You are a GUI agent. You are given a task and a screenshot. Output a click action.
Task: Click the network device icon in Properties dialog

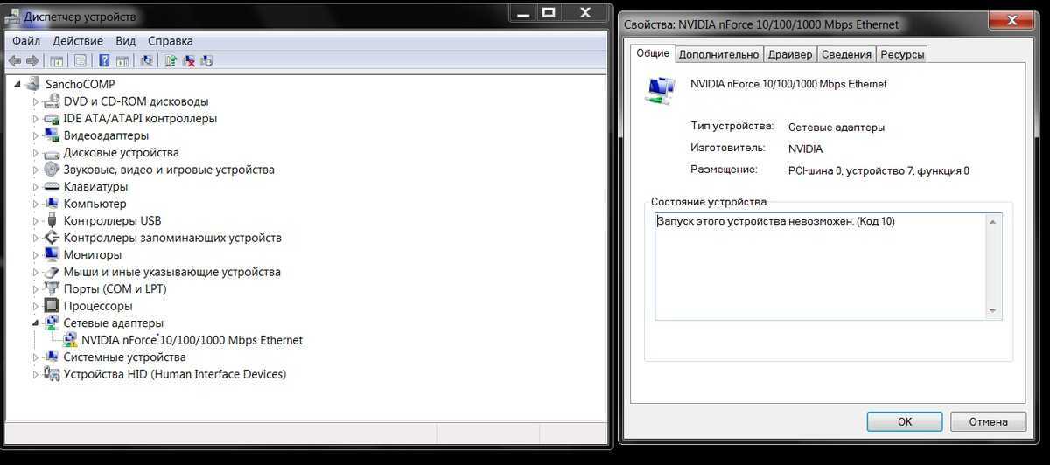tap(661, 89)
